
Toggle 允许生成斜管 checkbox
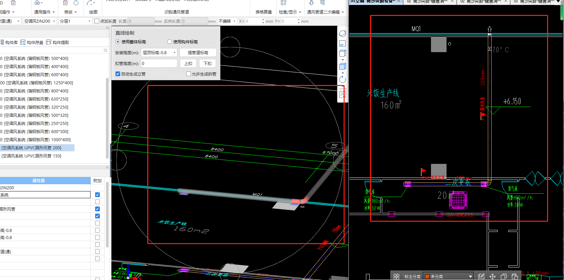tap(189, 74)
